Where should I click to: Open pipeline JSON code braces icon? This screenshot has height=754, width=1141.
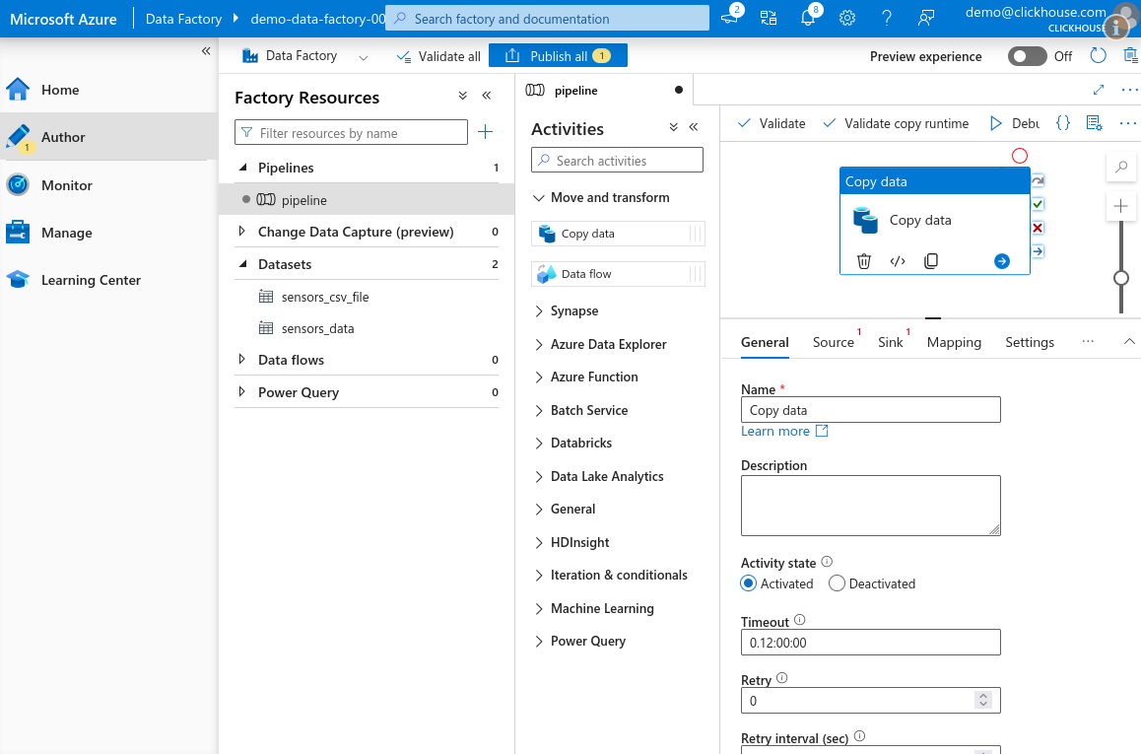pos(1063,123)
